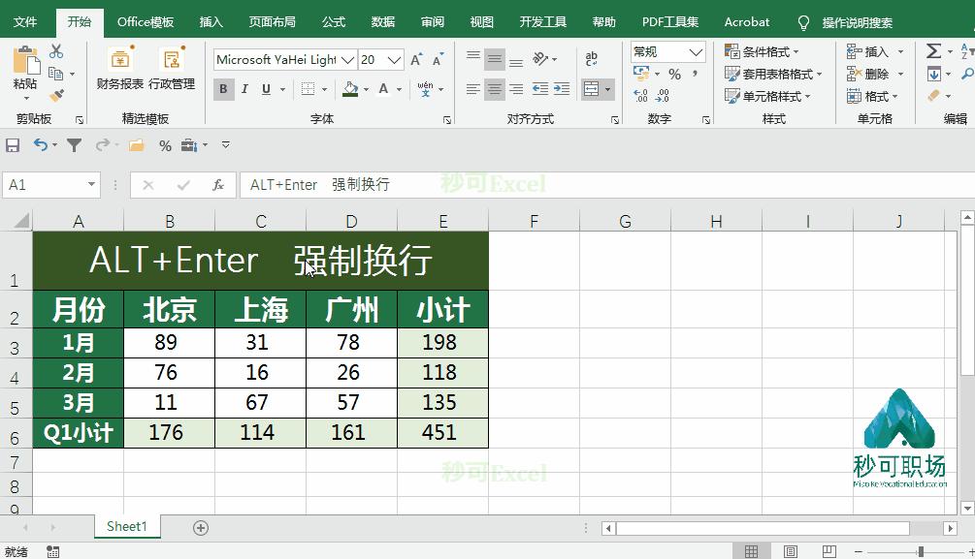Click the filter funnel in quick access toolbar
975x559 pixels.
point(74,144)
